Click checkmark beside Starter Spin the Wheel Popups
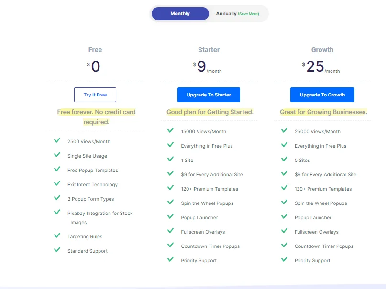Viewport: 386px width, 289px height. pyautogui.click(x=171, y=203)
